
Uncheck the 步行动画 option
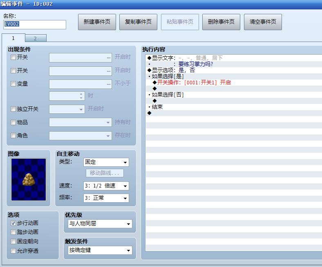coord(13,223)
